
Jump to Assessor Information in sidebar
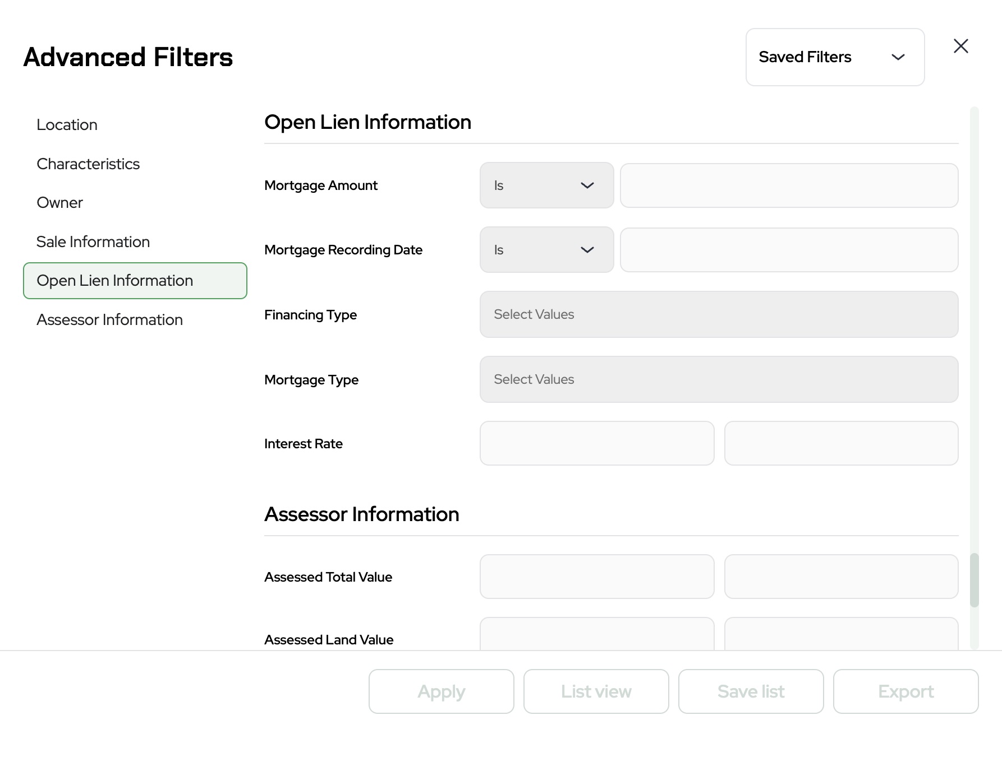109,320
